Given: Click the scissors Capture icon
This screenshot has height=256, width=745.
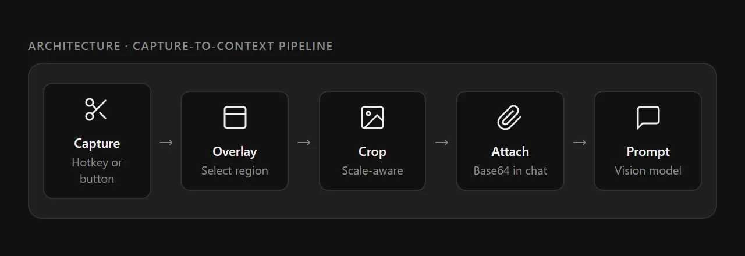Looking at the screenshot, I should 96,109.
